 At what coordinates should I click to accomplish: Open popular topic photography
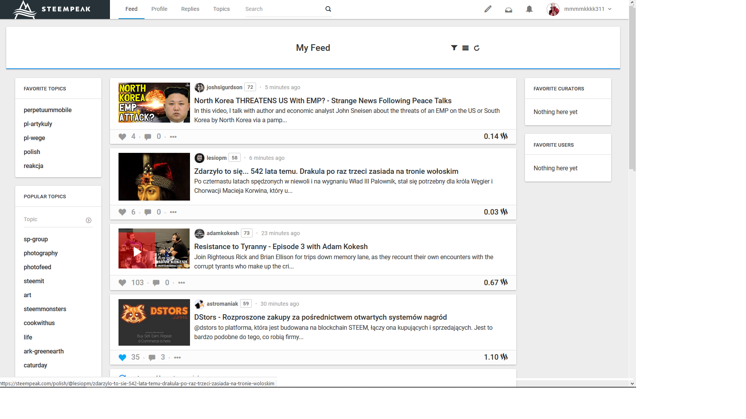(x=40, y=253)
